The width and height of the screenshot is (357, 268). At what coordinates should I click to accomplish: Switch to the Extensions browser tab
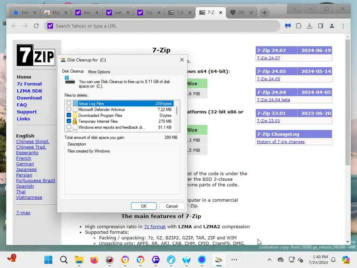[x=24, y=13]
